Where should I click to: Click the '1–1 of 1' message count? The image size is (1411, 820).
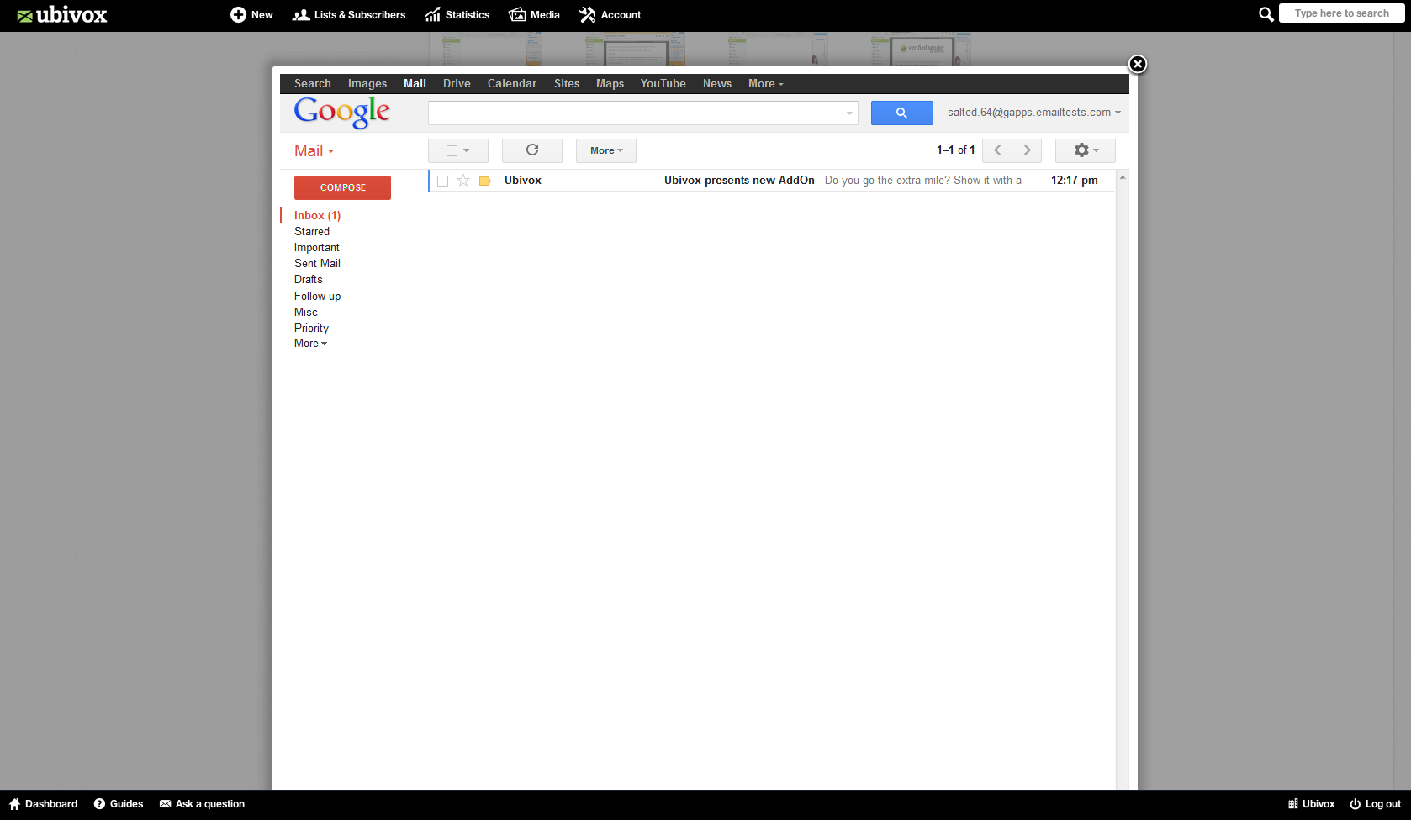pyautogui.click(x=956, y=150)
